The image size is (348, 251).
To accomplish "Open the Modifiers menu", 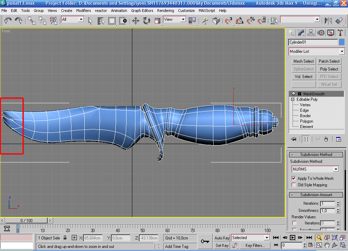I will tap(83, 11).
